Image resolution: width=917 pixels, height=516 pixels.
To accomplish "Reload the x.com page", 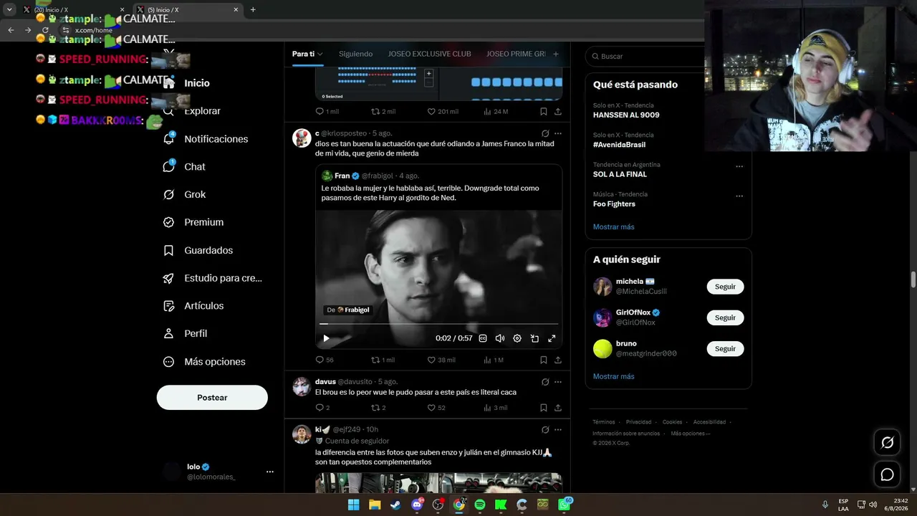I will point(45,30).
